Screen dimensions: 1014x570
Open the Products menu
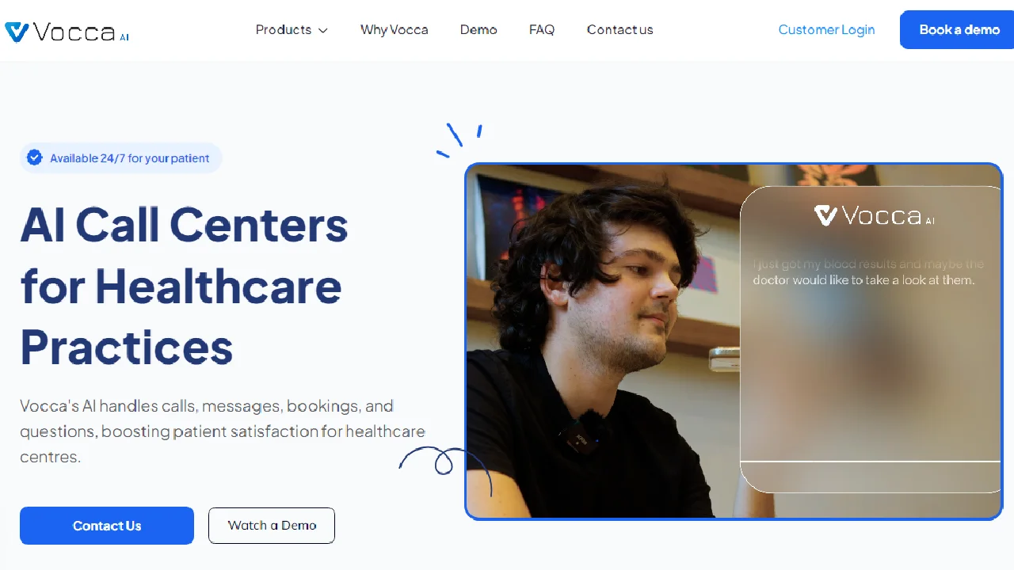292,30
